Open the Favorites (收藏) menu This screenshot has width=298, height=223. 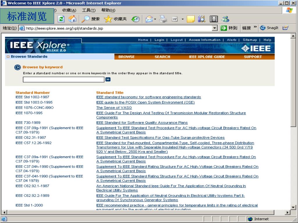tap(69, 10)
